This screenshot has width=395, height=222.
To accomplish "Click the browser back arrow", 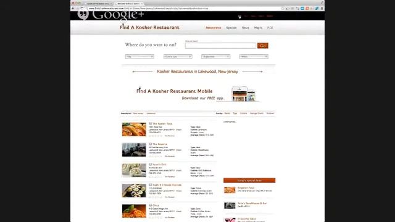I will 73,8.
